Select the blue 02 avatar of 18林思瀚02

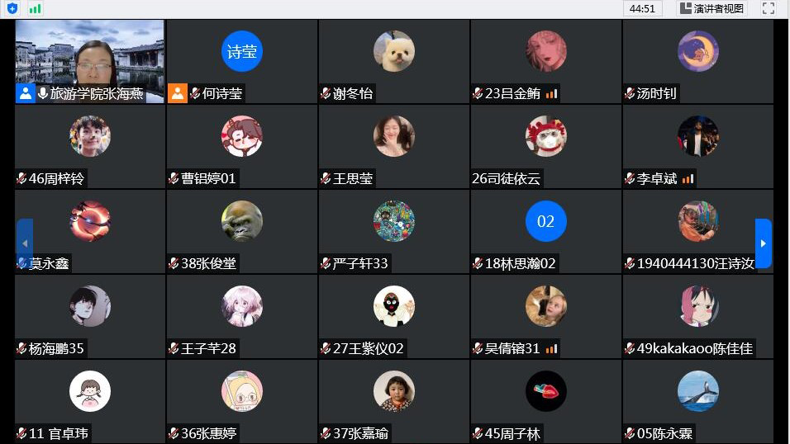click(545, 221)
